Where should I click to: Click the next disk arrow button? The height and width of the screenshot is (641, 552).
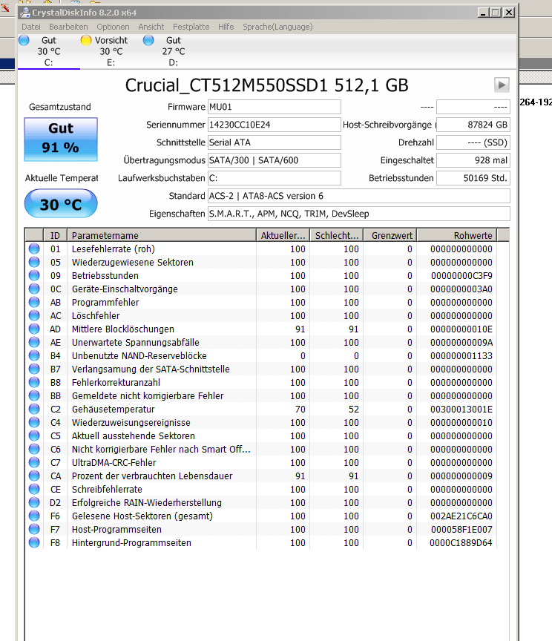tap(502, 85)
